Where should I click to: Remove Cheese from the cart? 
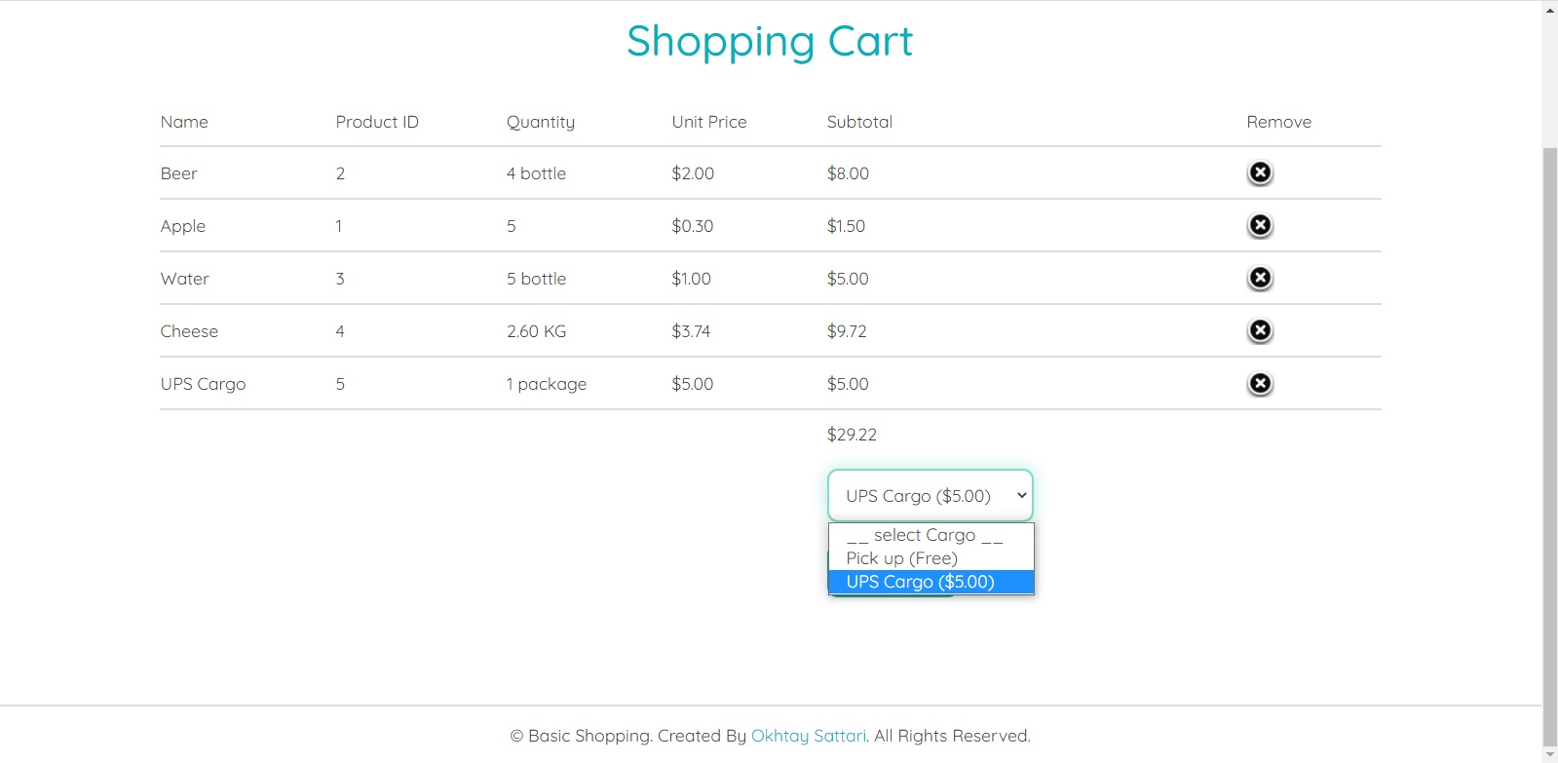click(x=1260, y=330)
